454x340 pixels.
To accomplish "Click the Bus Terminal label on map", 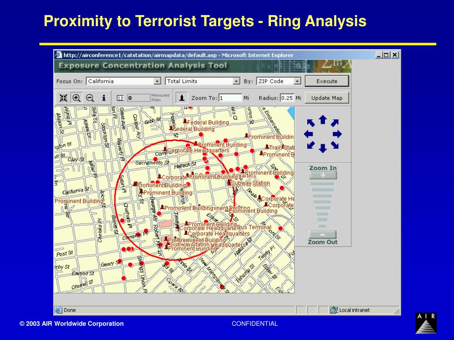I will coord(254,227).
